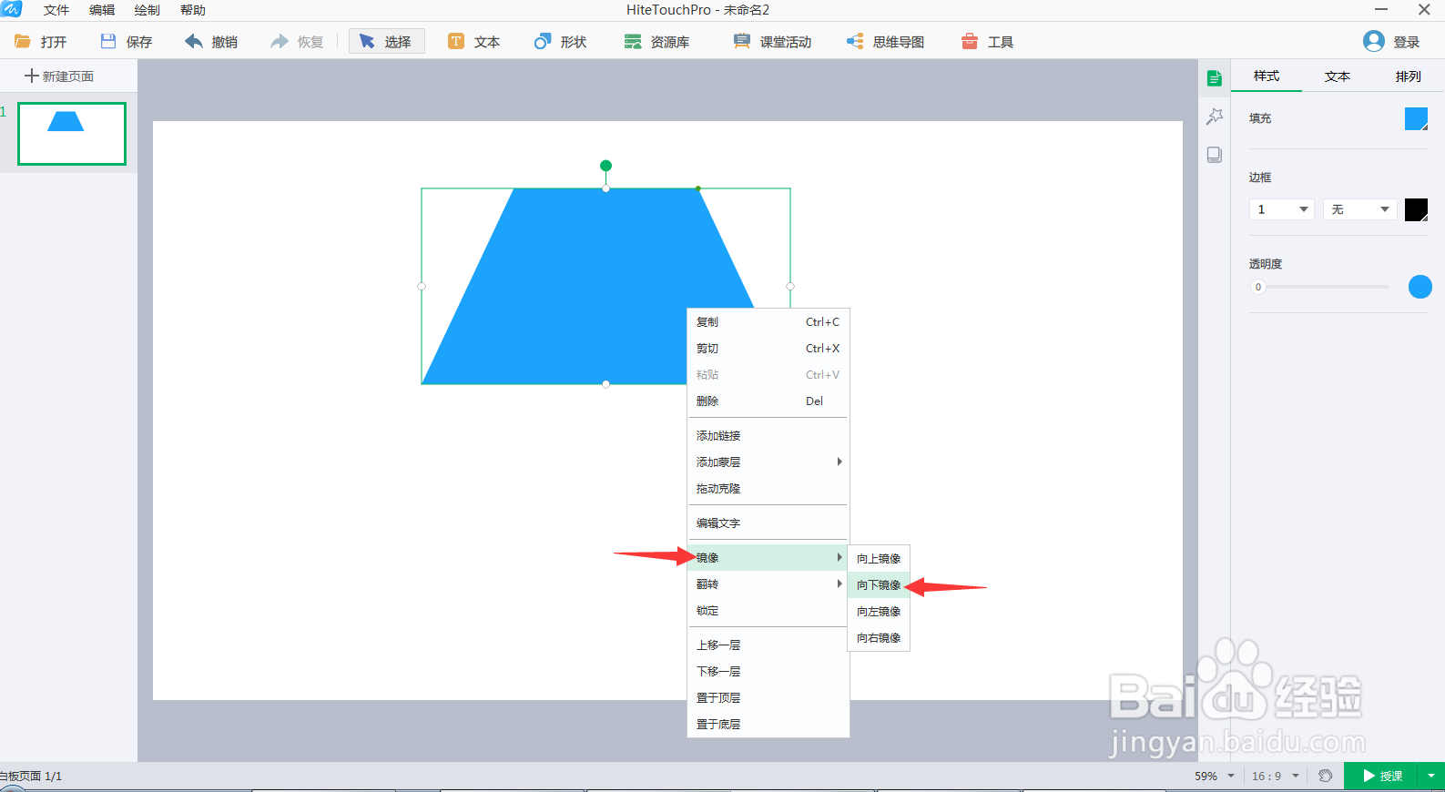This screenshot has height=792, width=1445.
Task: Click the green rotation handle on trapezoid
Action: pos(605,166)
